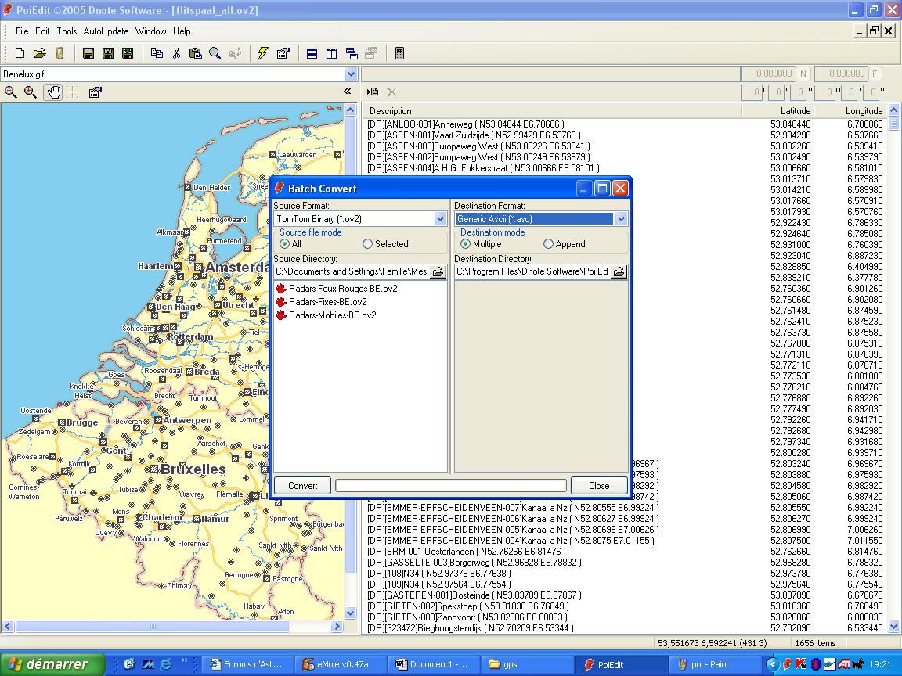Zoom out the map with minus magnifier

point(11,92)
